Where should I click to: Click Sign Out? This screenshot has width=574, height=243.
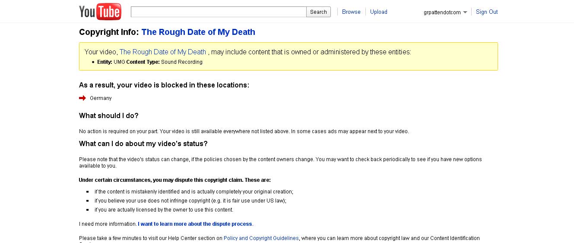[487, 12]
